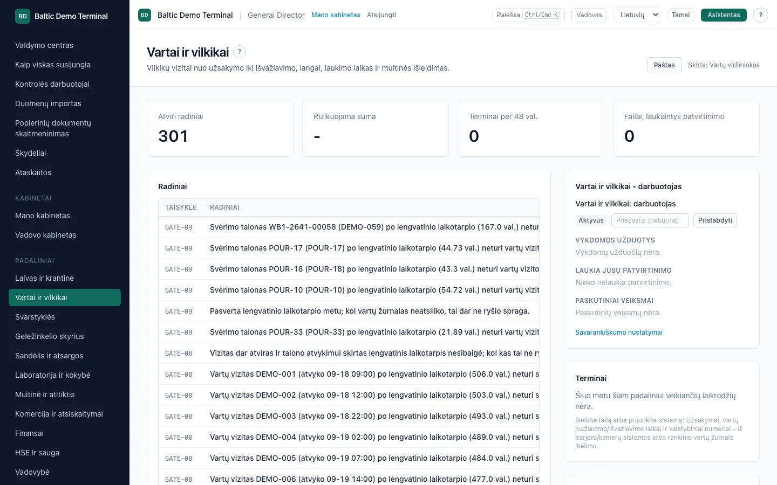Open the Paieška search box

pos(528,15)
